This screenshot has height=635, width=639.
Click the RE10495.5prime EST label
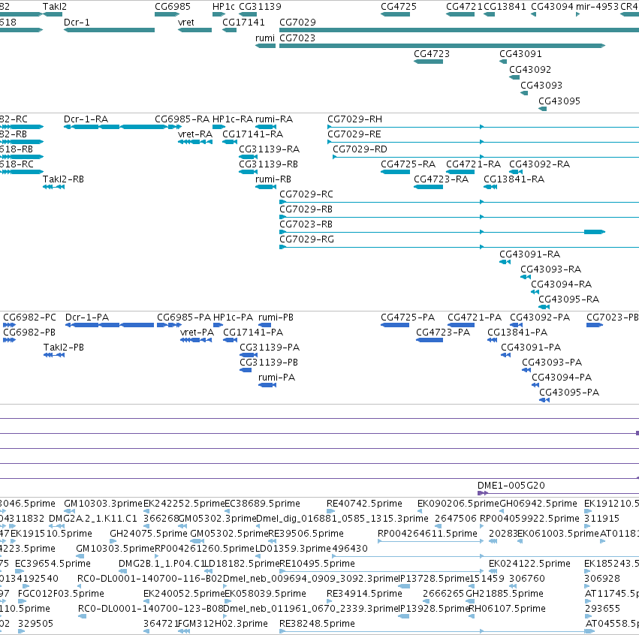coord(317,564)
